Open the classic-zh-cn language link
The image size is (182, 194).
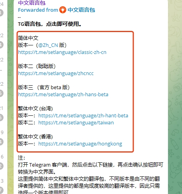(x=62, y=52)
